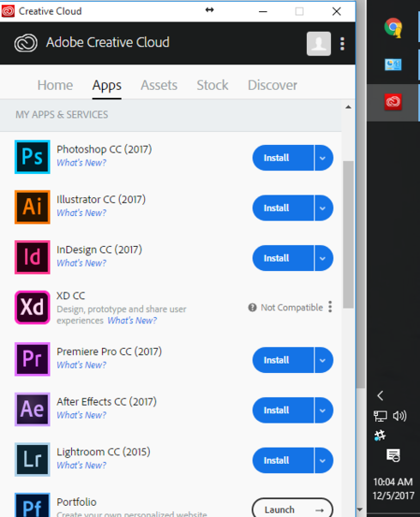Expand After Effects CC install options dropdown

(x=323, y=410)
